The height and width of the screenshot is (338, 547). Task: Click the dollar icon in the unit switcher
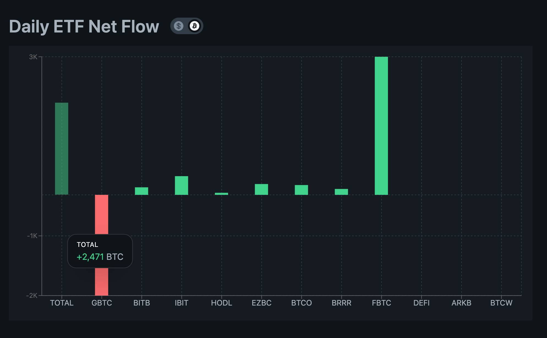(x=179, y=26)
